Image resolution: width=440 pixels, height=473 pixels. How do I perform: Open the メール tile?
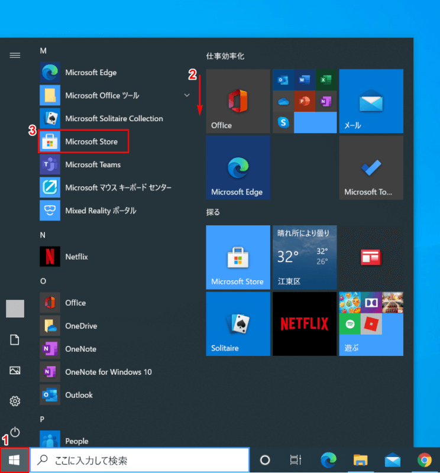(x=371, y=101)
